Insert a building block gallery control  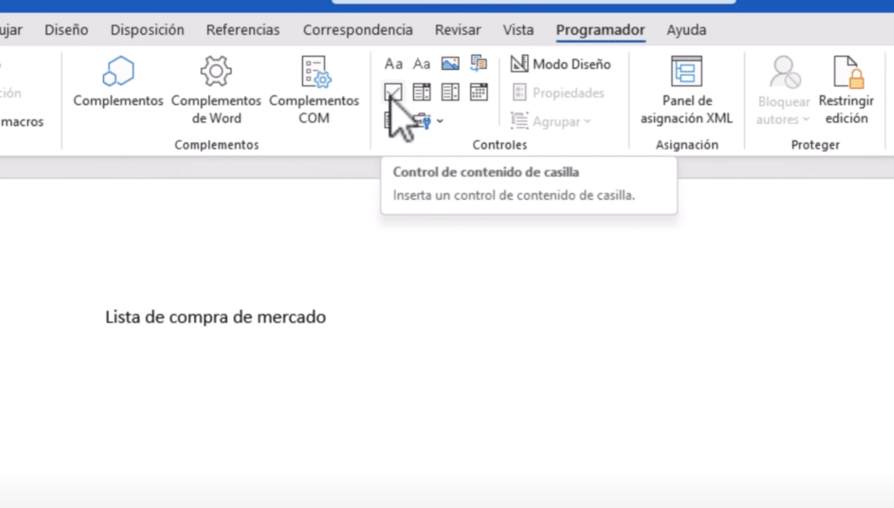478,63
